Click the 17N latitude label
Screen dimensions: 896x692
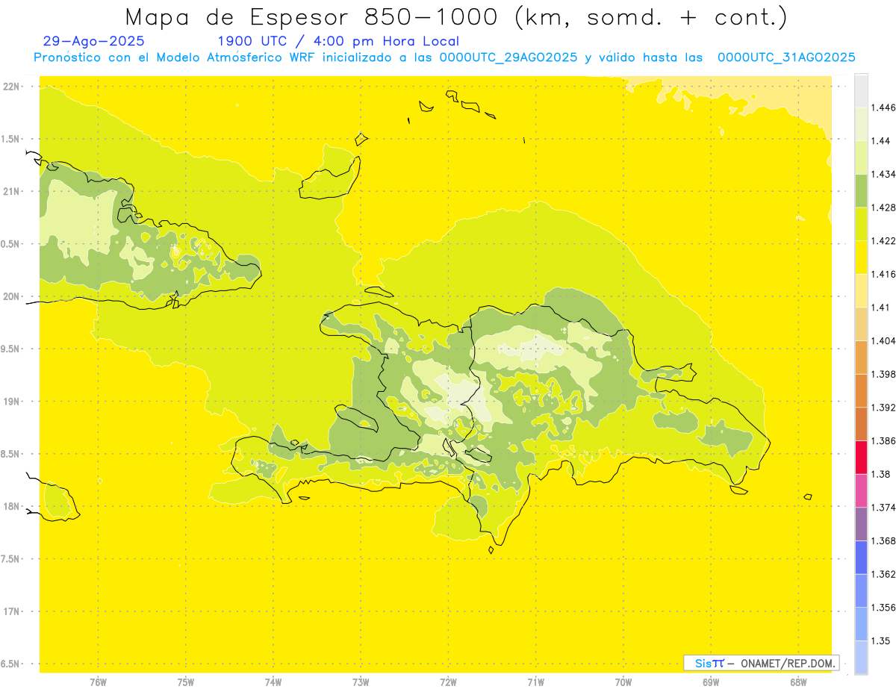click(x=13, y=611)
